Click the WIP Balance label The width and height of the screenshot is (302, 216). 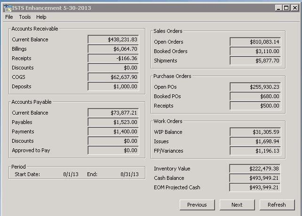point(168,132)
